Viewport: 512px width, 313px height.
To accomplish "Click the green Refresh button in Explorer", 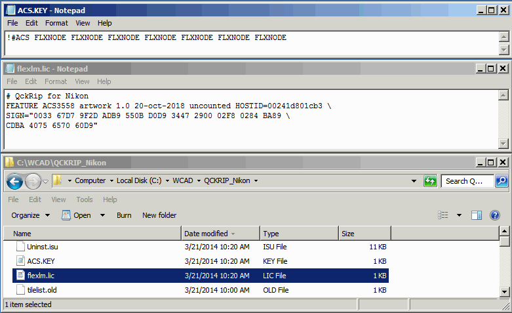I will [x=430, y=180].
